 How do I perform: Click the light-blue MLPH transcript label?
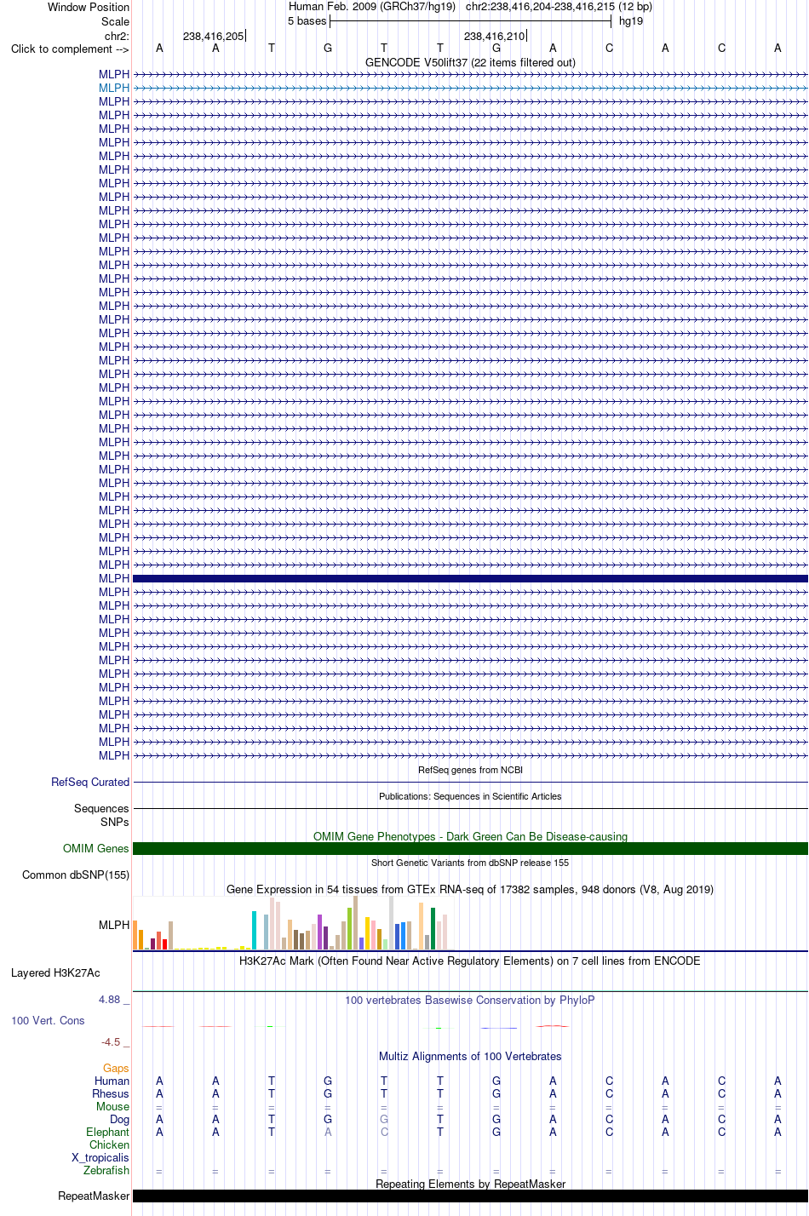114,88
